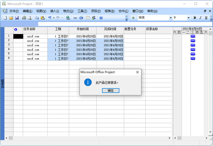Open the 插入(I) menu

(x=55, y=11)
